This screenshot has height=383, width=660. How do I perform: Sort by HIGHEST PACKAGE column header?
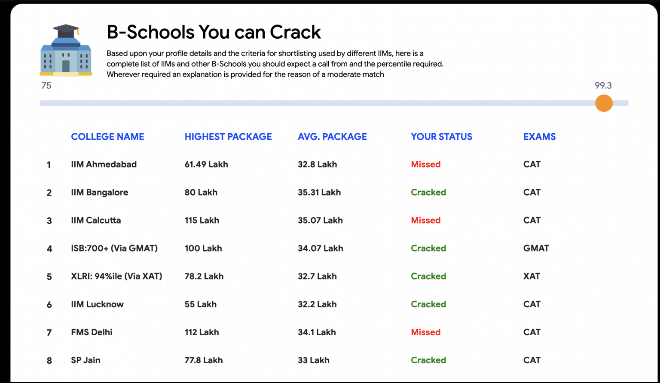coord(228,136)
